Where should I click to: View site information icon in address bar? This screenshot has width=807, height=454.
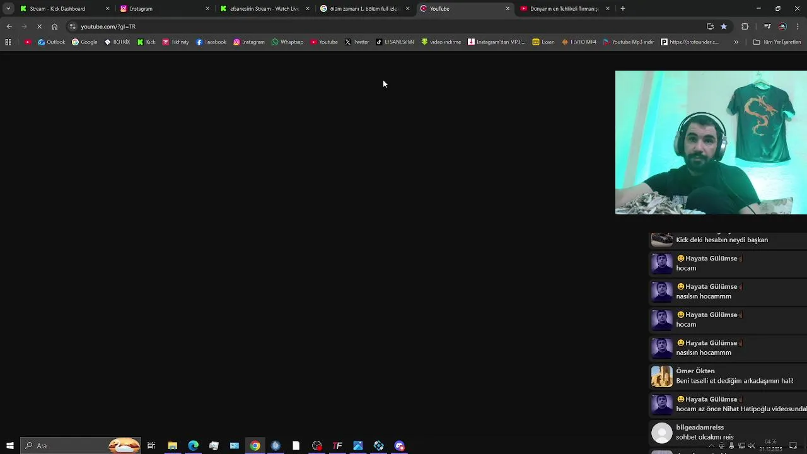pos(73,26)
